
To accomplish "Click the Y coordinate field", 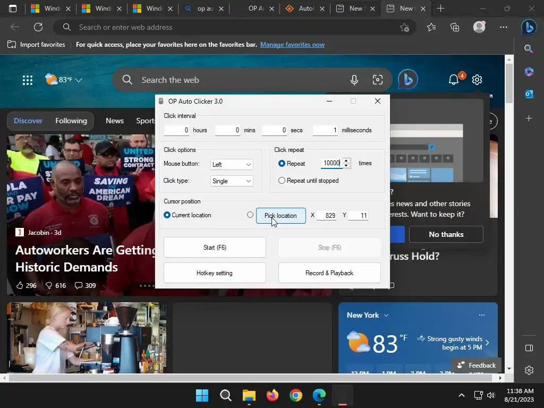I will [x=358, y=216].
